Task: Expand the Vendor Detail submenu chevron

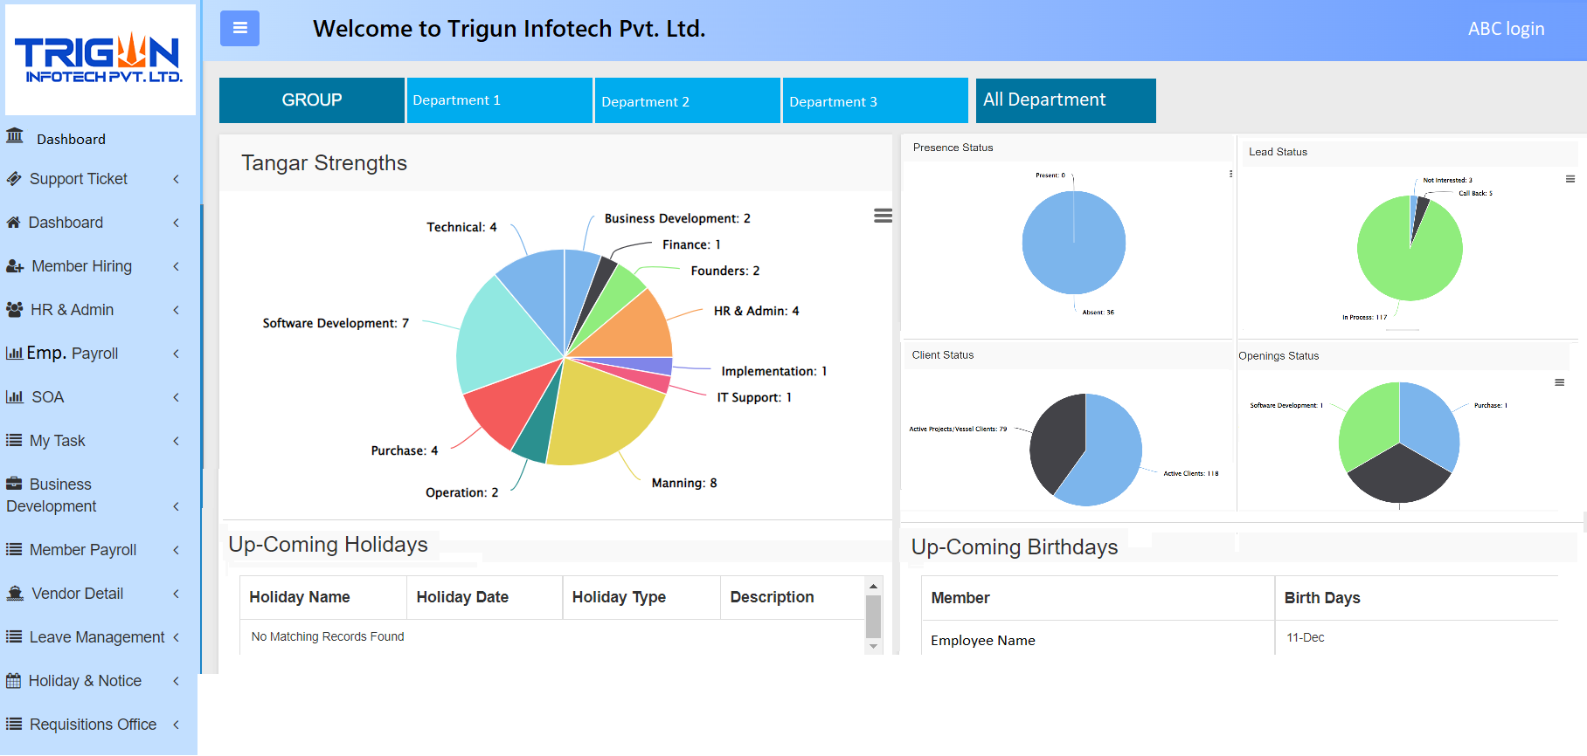Action: [x=176, y=594]
